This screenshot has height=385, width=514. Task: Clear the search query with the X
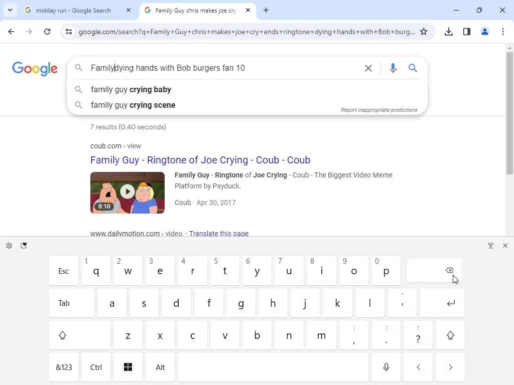368,68
